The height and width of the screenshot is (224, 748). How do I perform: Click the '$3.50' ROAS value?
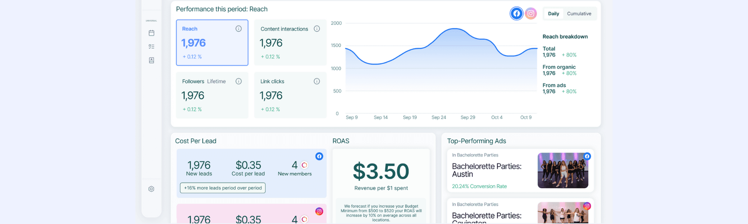tap(381, 171)
